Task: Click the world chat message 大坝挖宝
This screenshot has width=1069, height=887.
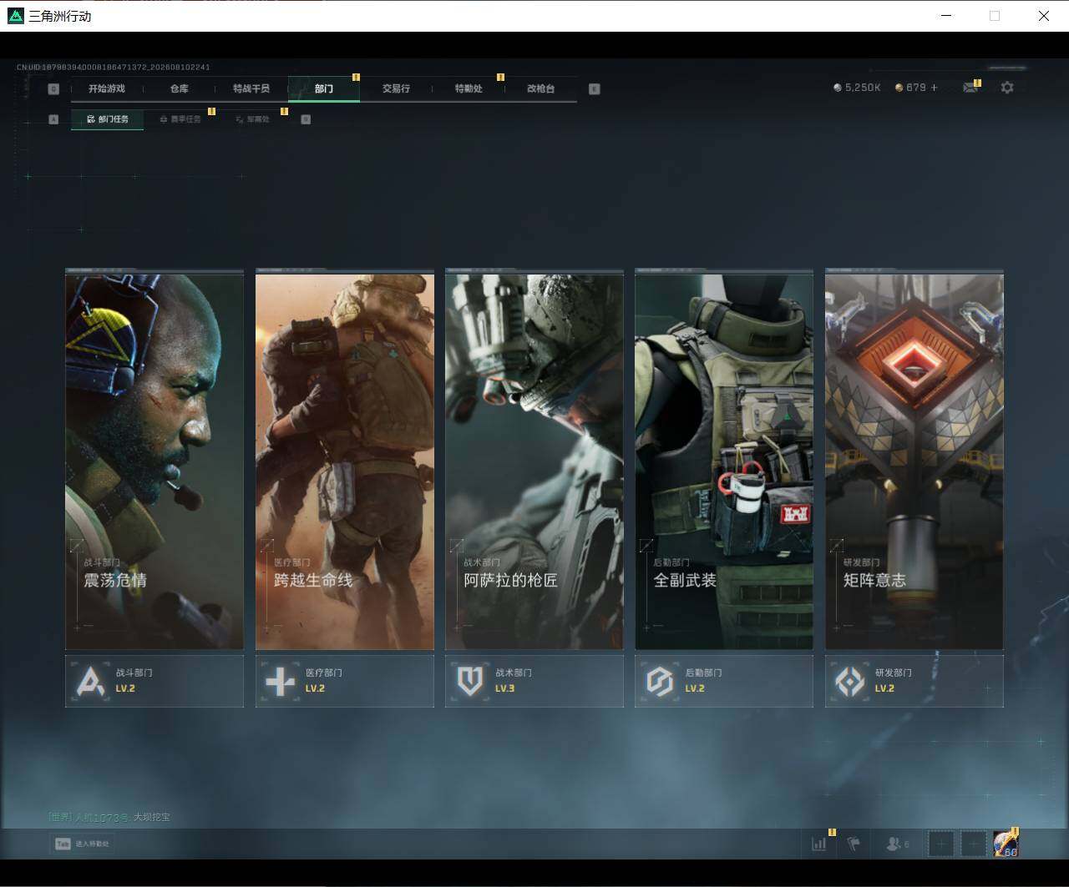Action: [x=152, y=818]
